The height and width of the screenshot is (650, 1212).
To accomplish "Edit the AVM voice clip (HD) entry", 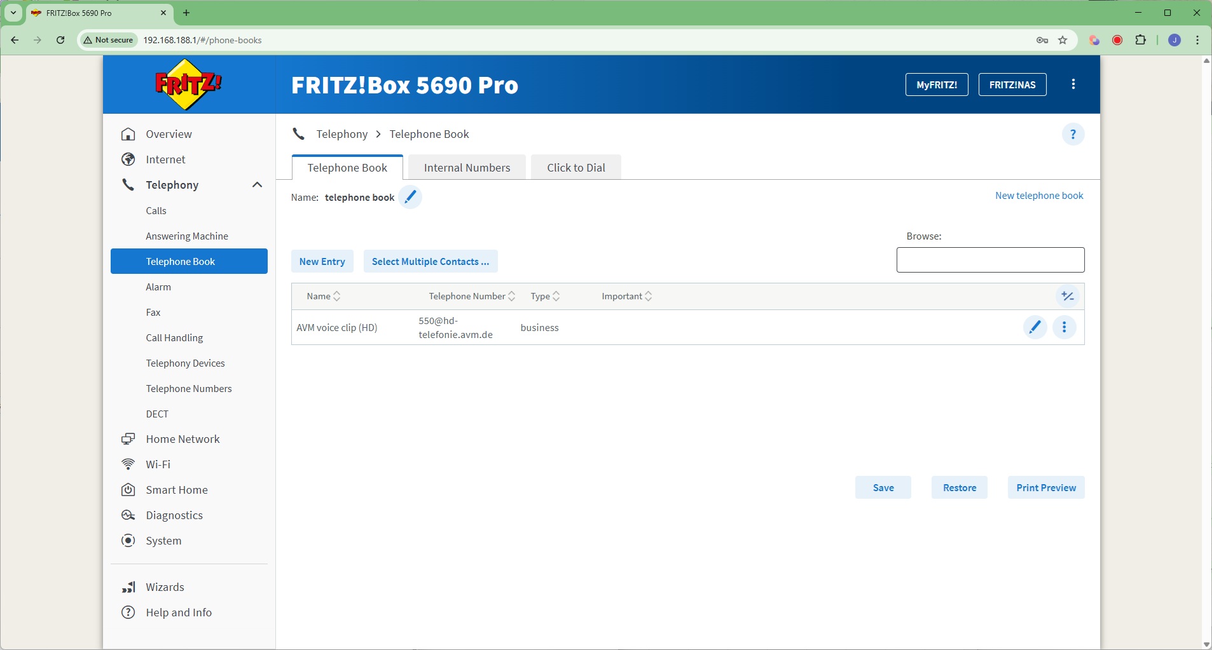I will (x=1035, y=327).
